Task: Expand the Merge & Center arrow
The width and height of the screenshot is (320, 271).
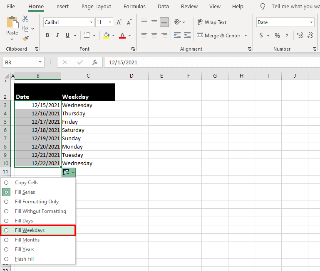Action: [x=246, y=35]
